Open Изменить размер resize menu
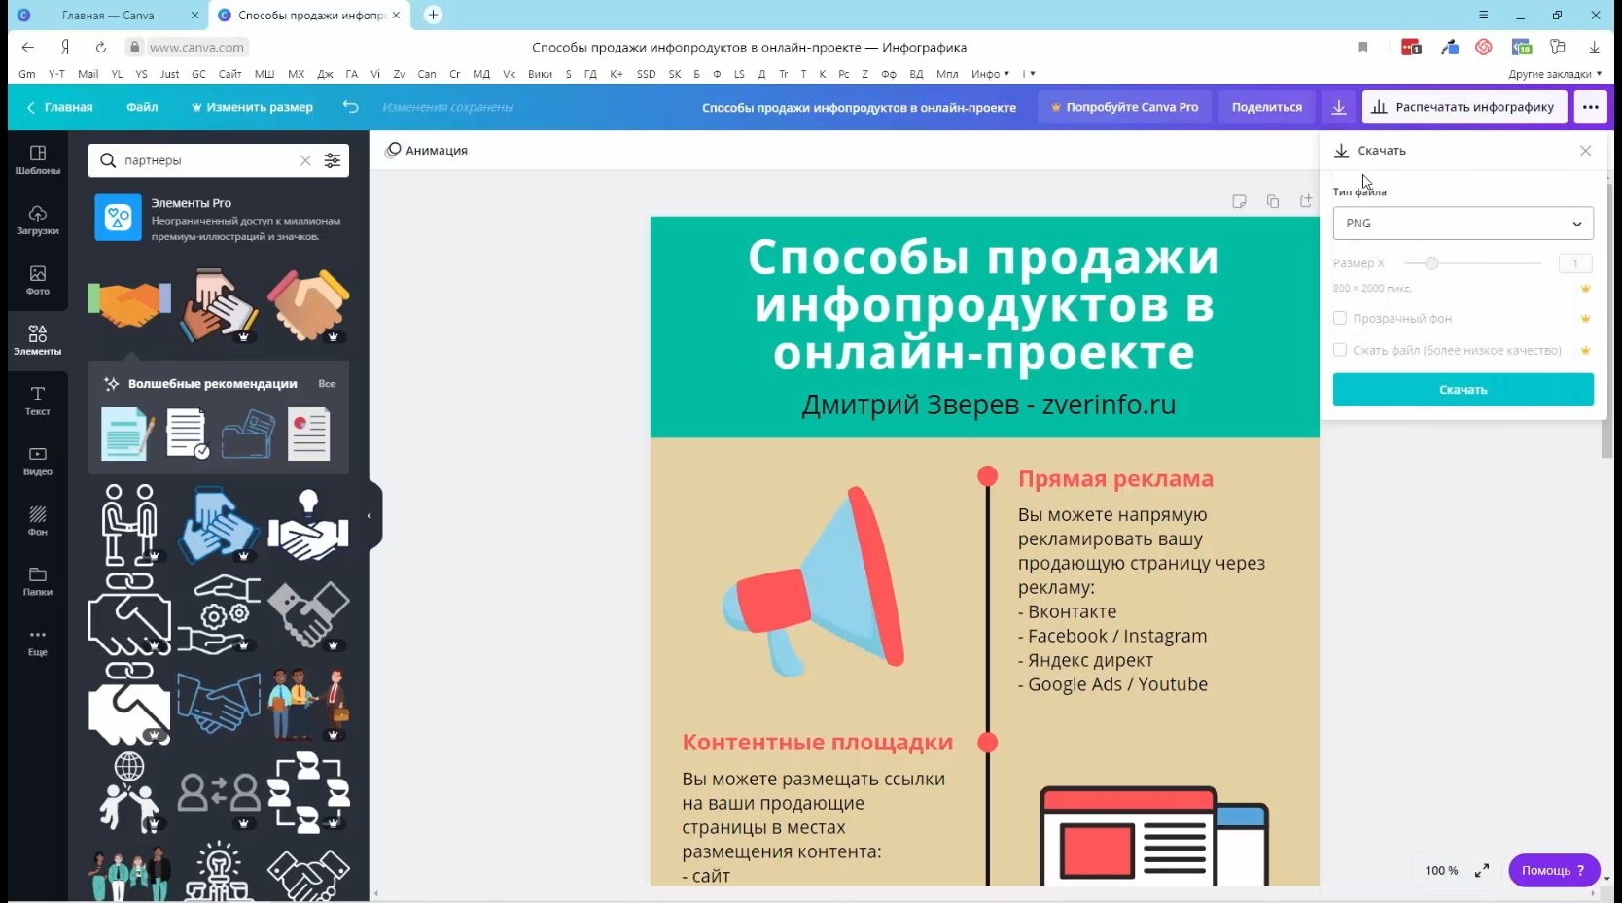Image resolution: width=1622 pixels, height=903 pixels. coord(252,107)
